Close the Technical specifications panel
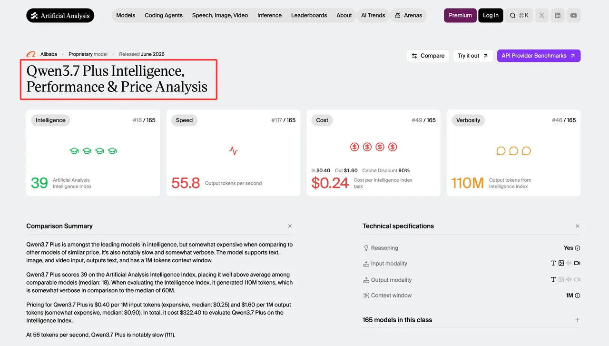This screenshot has height=346, width=609. pos(578,226)
